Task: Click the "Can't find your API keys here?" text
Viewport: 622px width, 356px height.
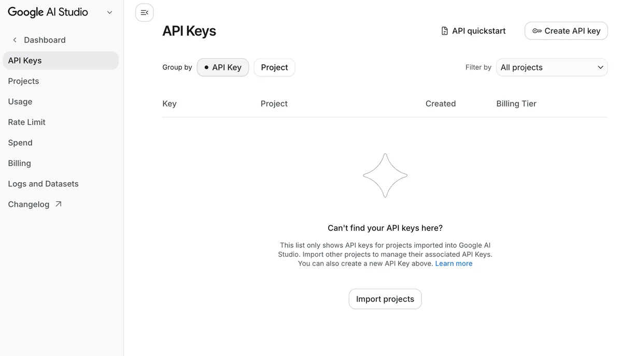Action: point(385,228)
